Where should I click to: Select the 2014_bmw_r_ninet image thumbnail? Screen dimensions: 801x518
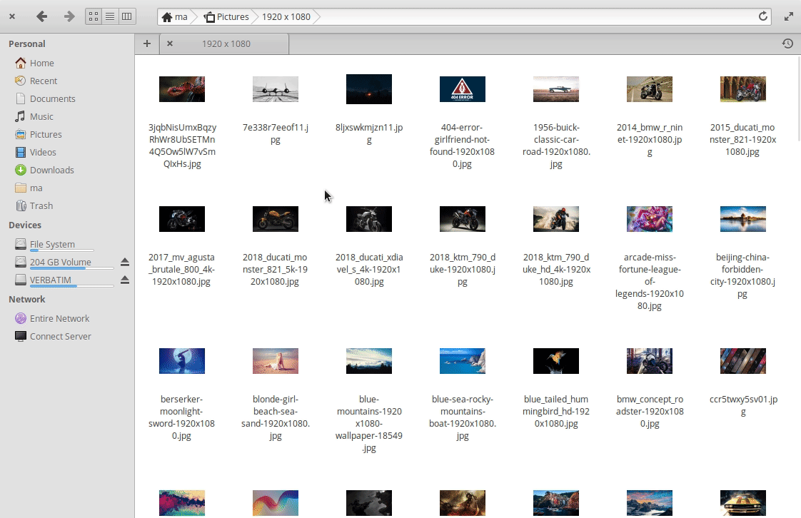click(649, 89)
